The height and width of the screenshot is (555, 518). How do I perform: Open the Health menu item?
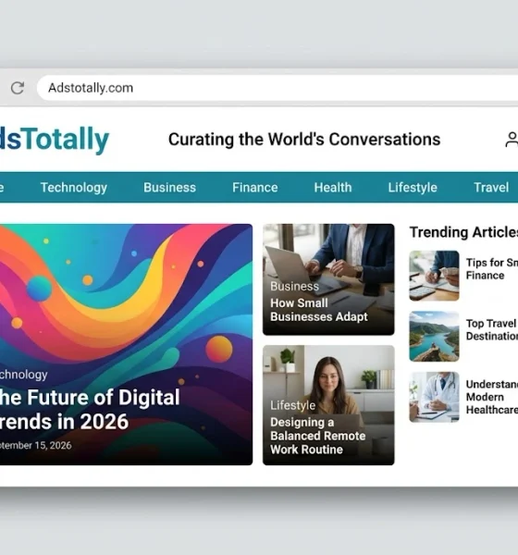pyautogui.click(x=333, y=187)
